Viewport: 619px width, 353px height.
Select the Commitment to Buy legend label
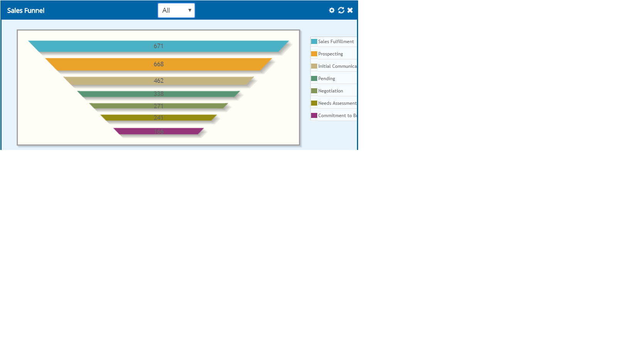coord(337,115)
